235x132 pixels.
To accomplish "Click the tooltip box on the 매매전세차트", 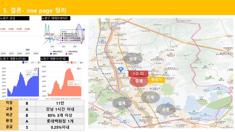I will (71, 36).
